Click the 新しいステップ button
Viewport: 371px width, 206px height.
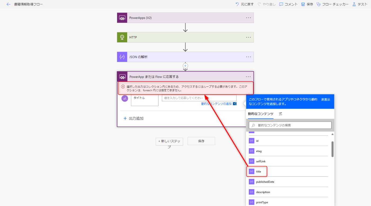pos(169,141)
